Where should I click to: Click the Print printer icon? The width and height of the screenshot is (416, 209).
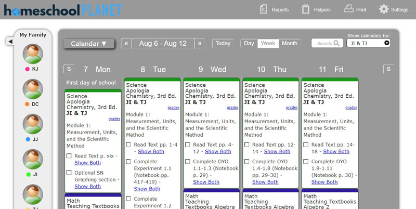coord(348,9)
